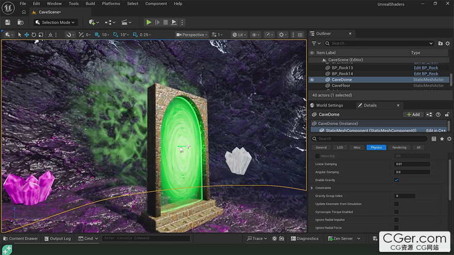454x255 pixels.
Task: Open the cinematics clapperboard menu
Action: [x=126, y=22]
